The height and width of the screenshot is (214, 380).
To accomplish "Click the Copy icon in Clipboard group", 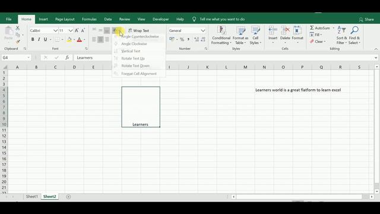I will (18, 35).
